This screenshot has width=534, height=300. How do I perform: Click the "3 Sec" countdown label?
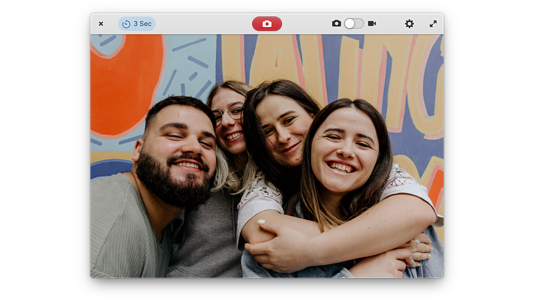click(x=142, y=24)
